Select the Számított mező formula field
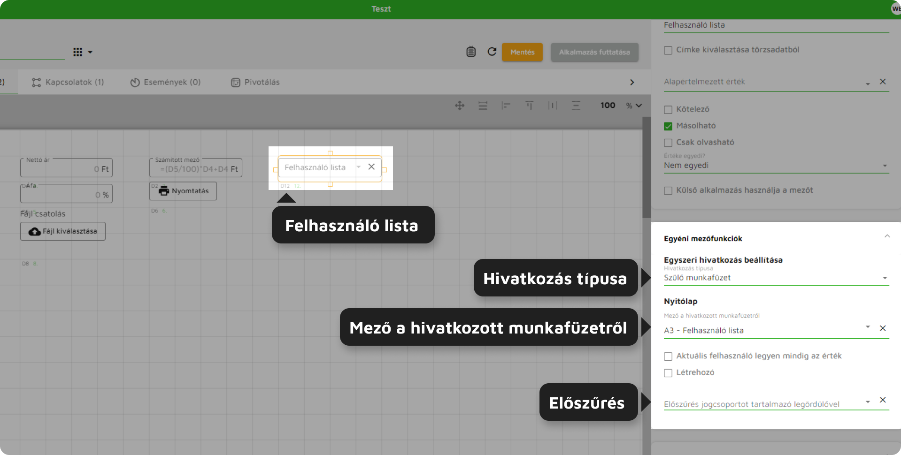The height and width of the screenshot is (455, 901). point(196,168)
